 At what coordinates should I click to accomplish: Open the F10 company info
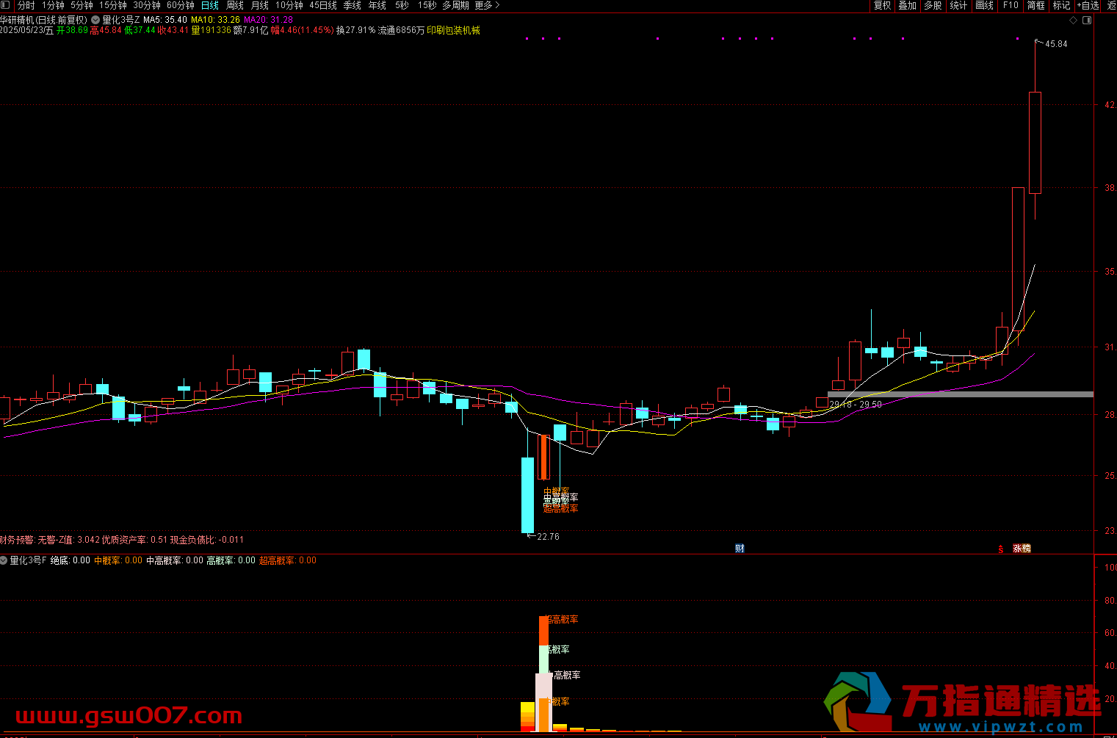(x=1011, y=5)
